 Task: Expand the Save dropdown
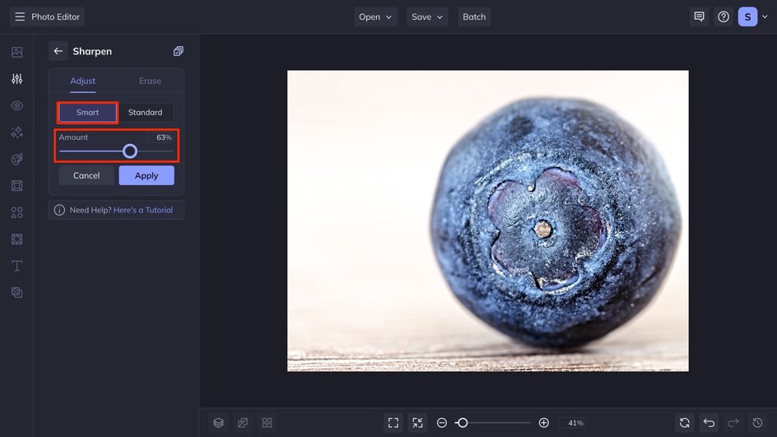(x=427, y=16)
